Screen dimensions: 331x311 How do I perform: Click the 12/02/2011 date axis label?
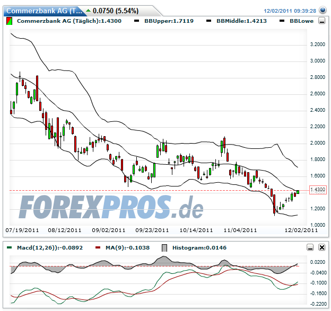[301, 230]
